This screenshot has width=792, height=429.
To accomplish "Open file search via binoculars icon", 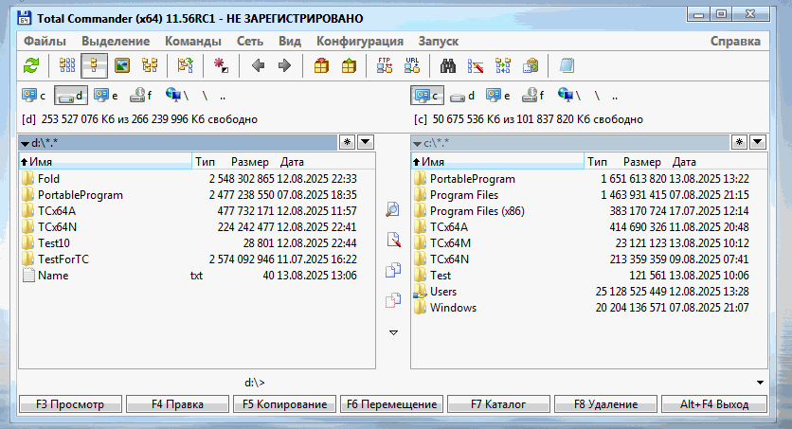I will (x=447, y=65).
